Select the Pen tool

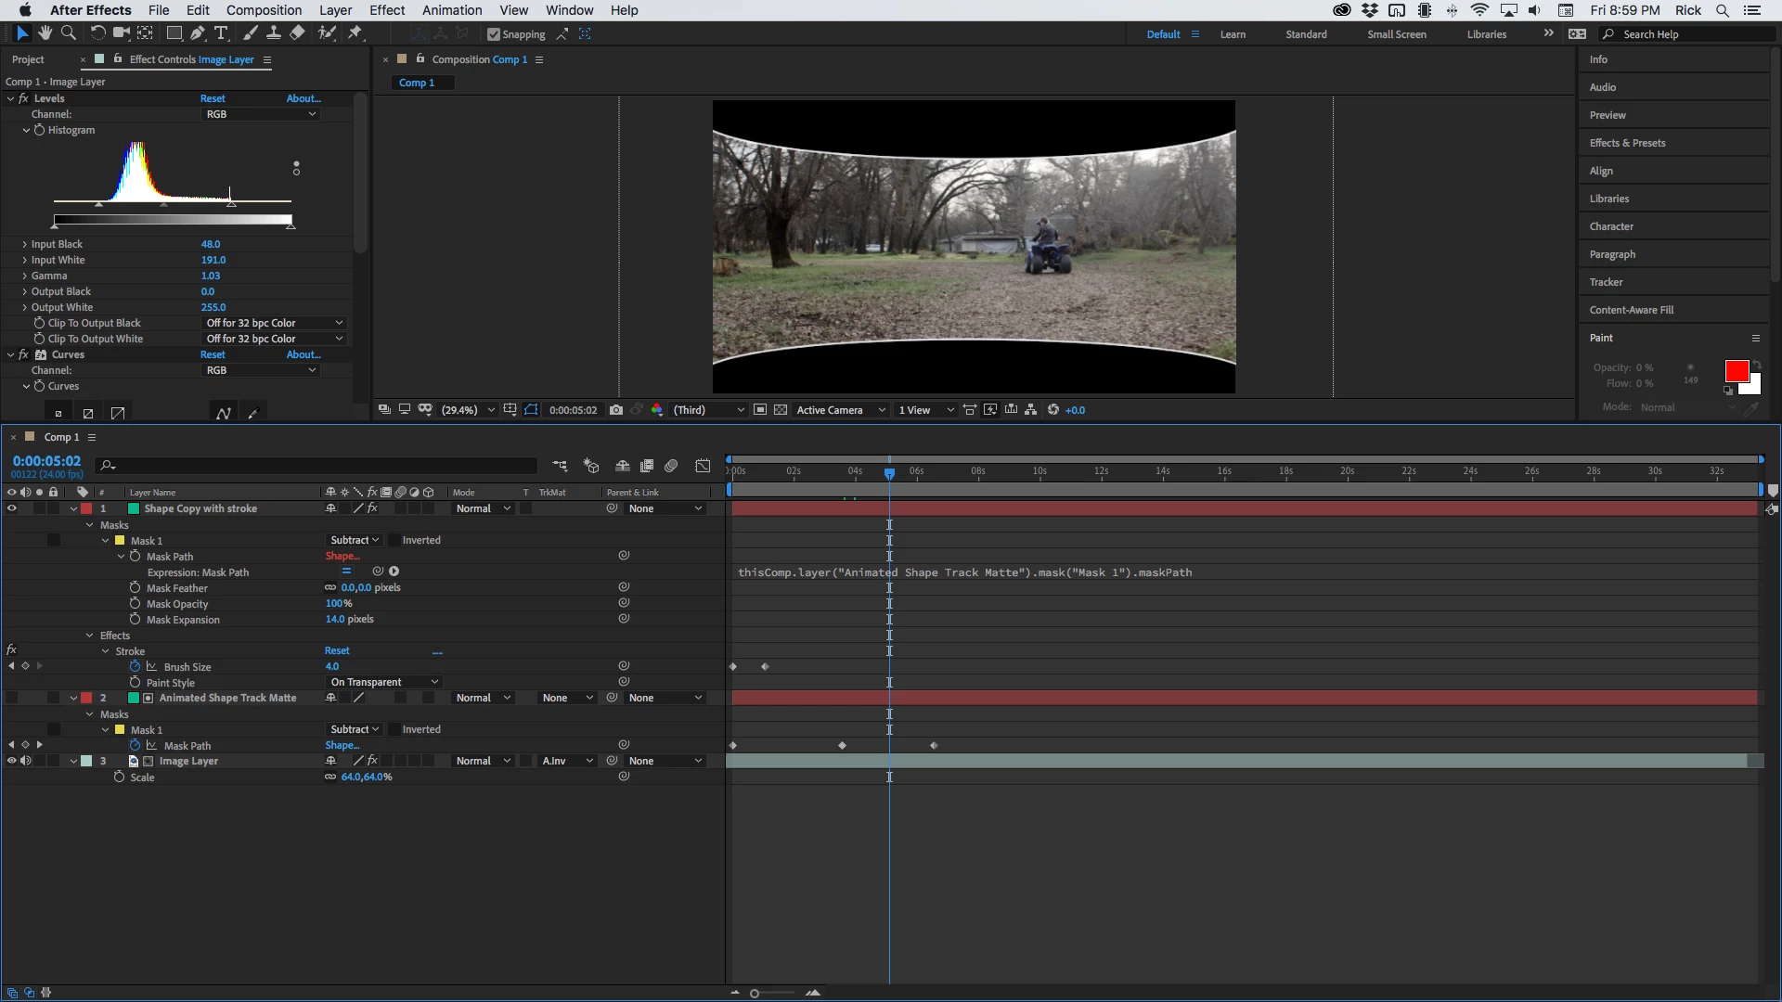198,33
